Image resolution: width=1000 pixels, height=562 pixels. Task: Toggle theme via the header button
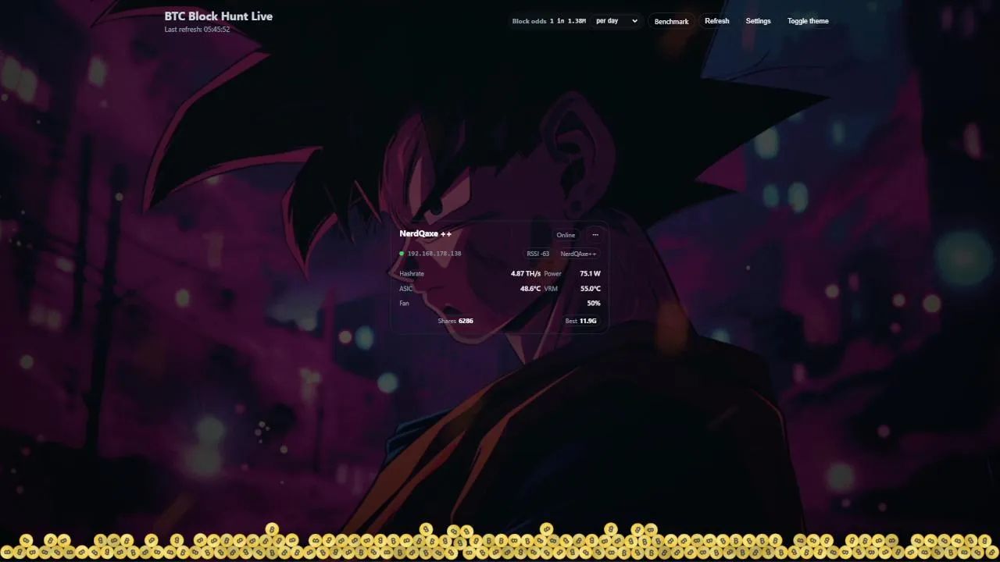point(808,21)
